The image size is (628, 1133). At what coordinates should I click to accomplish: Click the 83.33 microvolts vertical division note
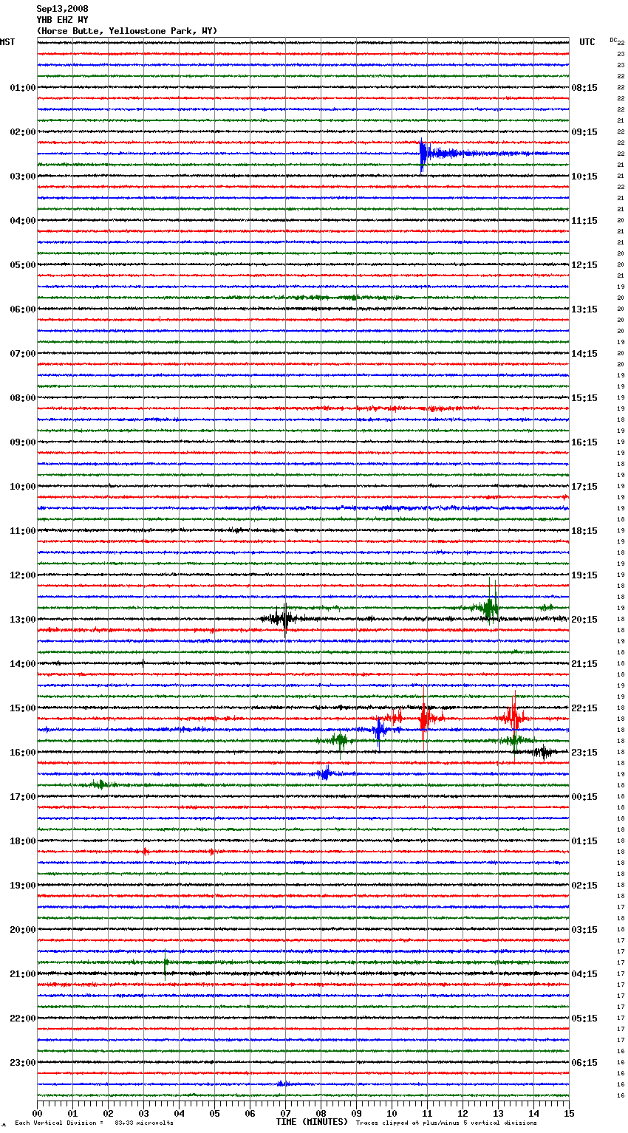94,1123
